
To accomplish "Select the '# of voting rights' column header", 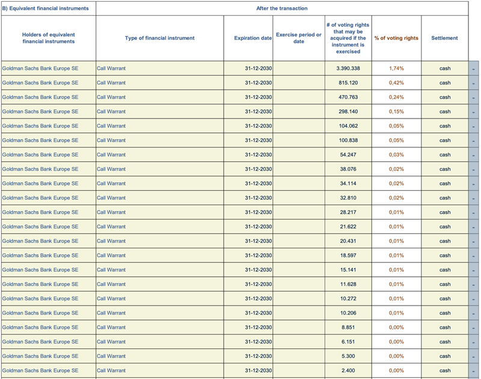I will 348,38.
